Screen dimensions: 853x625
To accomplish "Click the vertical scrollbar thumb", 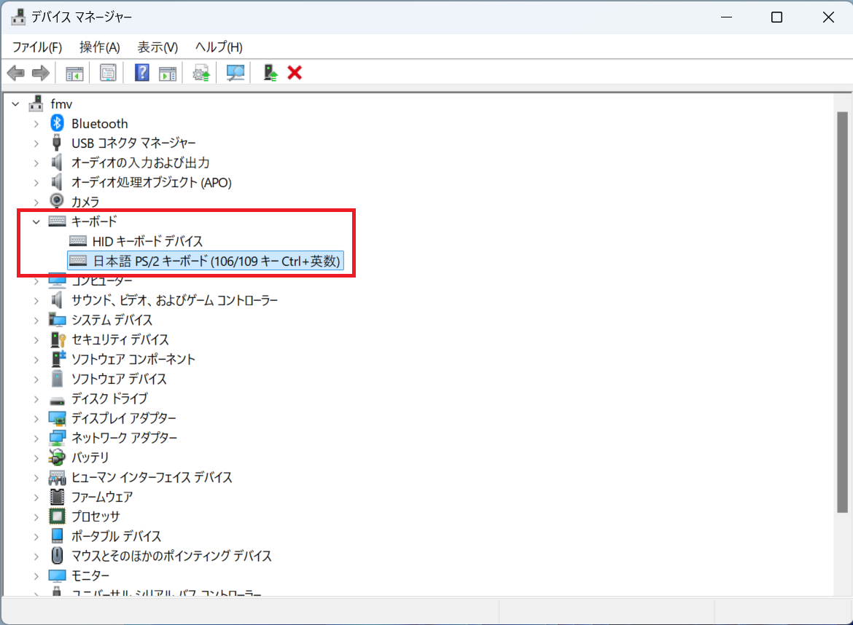I will click(842, 313).
